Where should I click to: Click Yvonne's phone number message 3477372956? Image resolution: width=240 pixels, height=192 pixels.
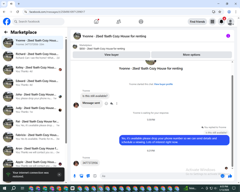(x=90, y=163)
